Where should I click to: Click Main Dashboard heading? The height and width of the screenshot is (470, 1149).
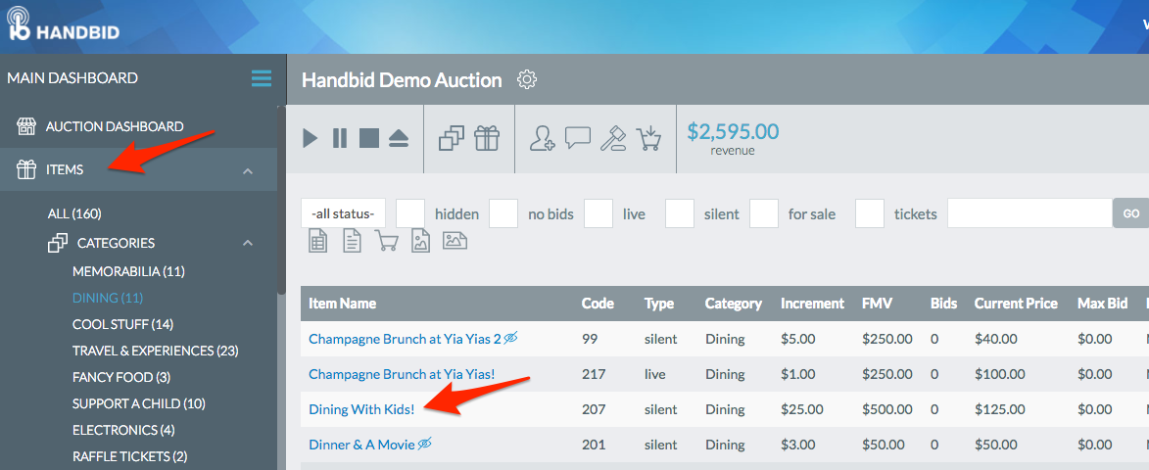pos(72,77)
